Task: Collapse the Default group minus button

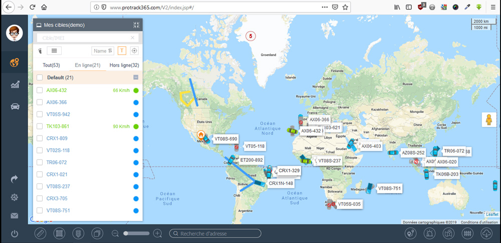Action: click(136, 77)
